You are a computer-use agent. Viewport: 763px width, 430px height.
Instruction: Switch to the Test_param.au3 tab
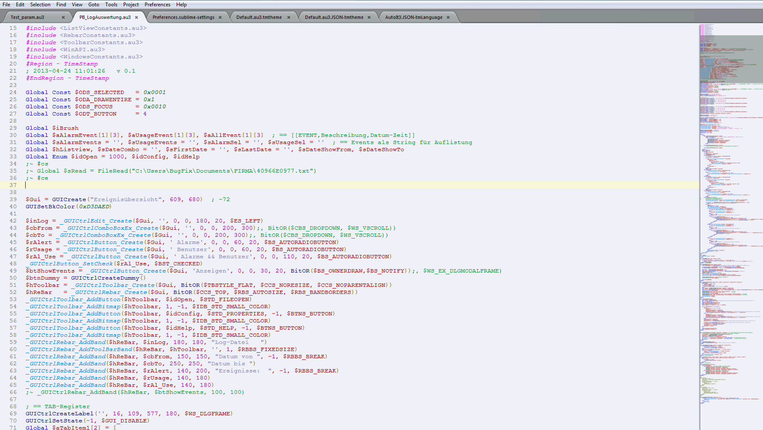(27, 17)
